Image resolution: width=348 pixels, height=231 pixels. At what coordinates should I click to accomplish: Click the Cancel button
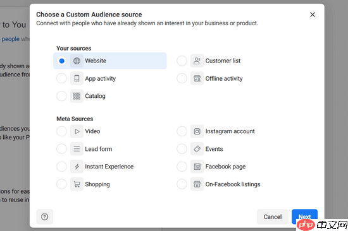[273, 216]
